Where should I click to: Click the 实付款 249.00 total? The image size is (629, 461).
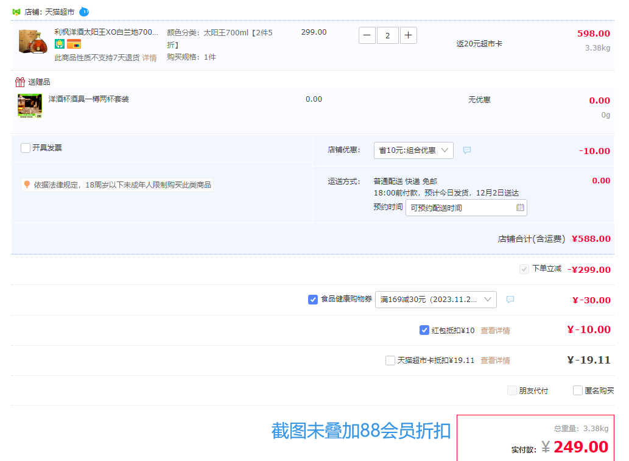[580, 447]
